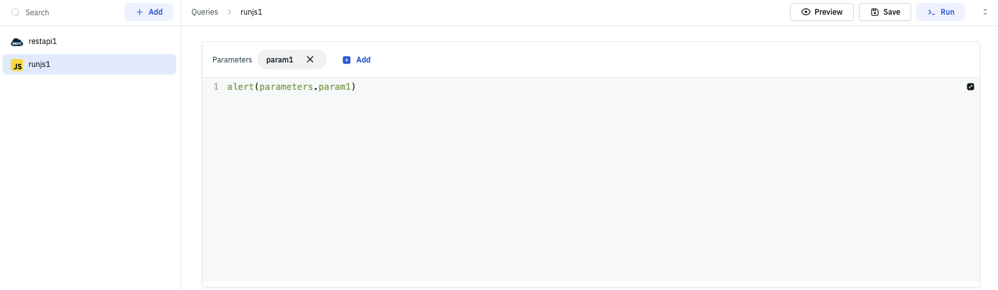
Task: Remove param1 using its X icon
Action: pos(310,59)
